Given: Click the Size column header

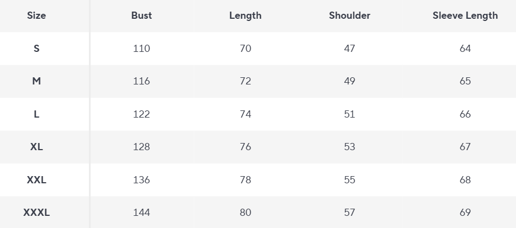Looking at the screenshot, I should pos(36,15).
